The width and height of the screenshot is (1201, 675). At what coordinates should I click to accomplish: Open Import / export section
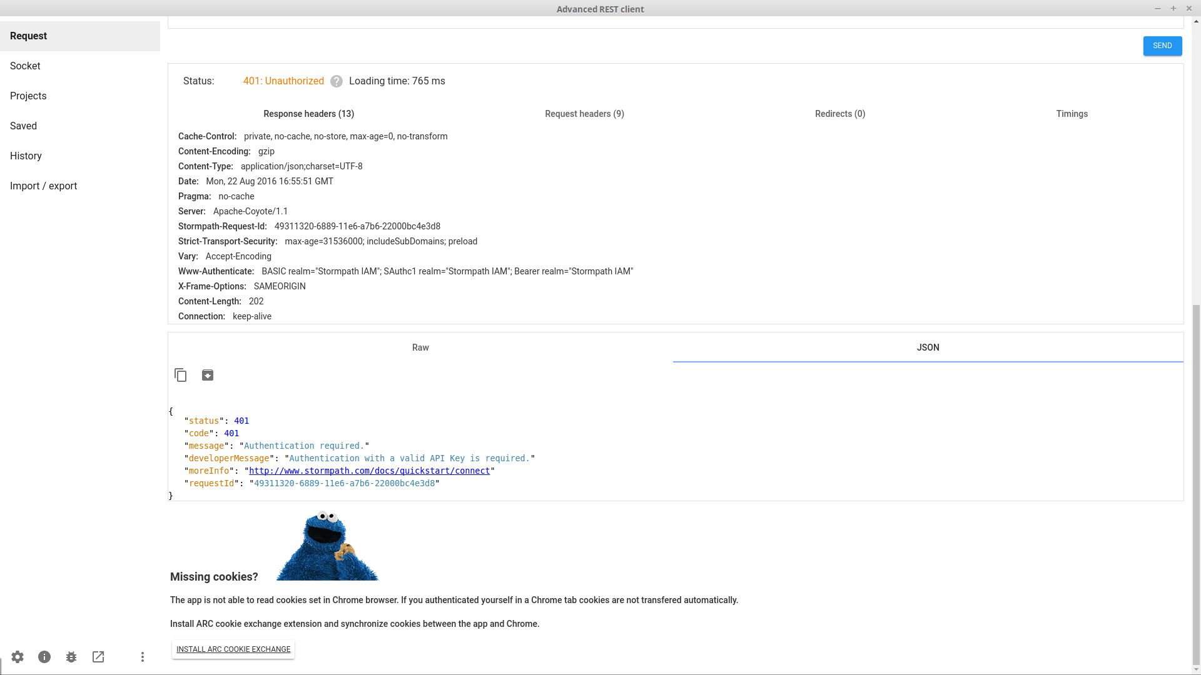pyautogui.click(x=80, y=186)
